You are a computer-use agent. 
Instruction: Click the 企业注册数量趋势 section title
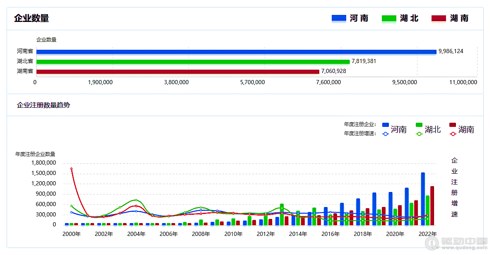pyautogui.click(x=43, y=105)
